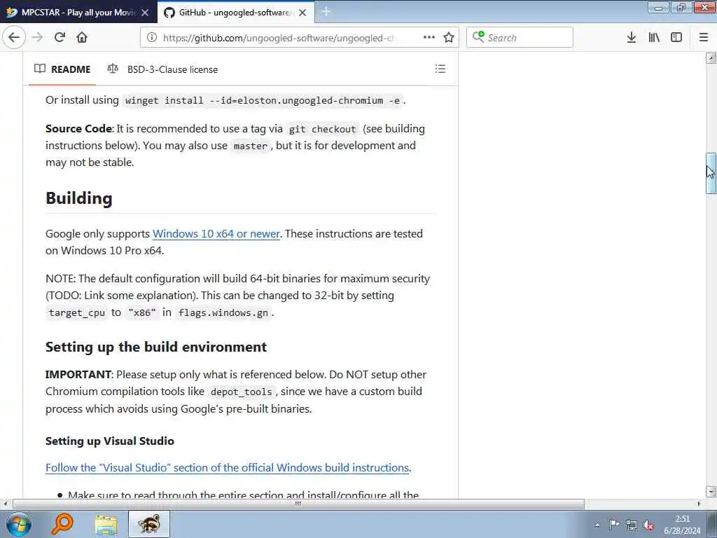Viewport: 717px width, 538px height.
Task: Show site information icon in address bar
Action: click(x=152, y=38)
